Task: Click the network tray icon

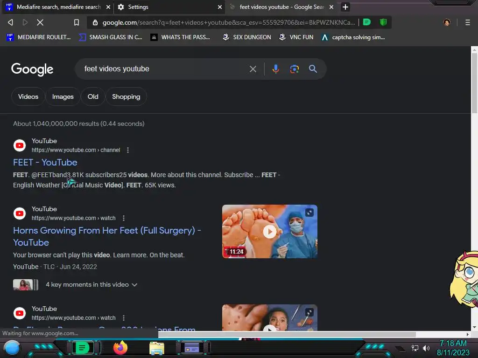Action: coord(415,348)
